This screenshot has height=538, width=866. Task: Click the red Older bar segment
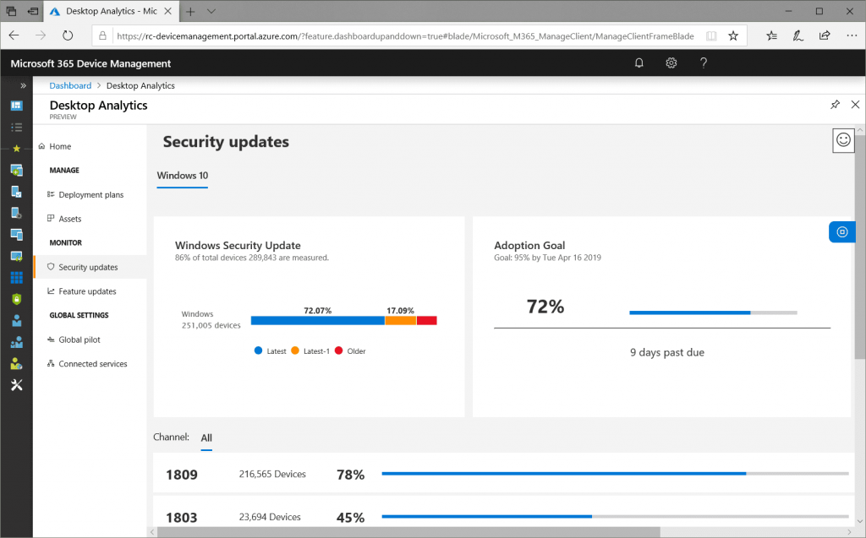pyautogui.click(x=426, y=321)
